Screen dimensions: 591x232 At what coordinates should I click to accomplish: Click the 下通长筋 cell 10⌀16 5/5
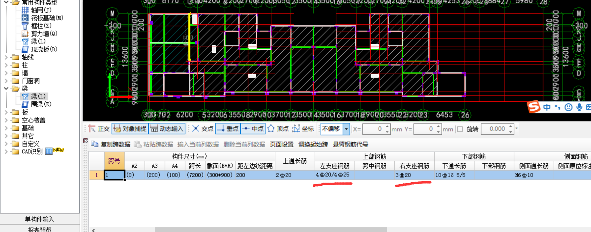454,175
